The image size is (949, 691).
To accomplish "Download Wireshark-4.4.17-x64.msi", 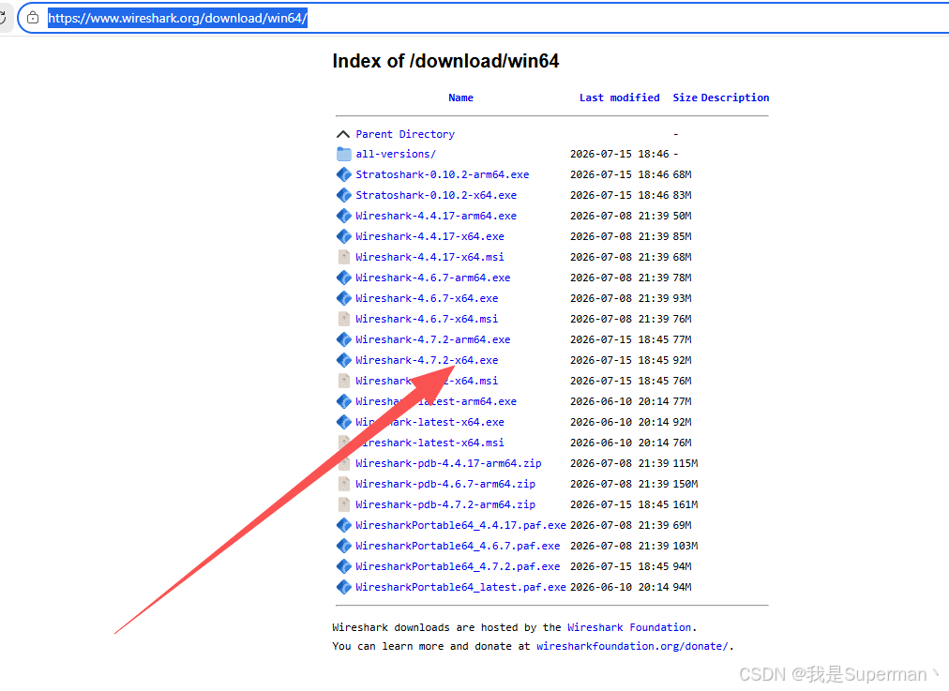I will click(x=429, y=257).
